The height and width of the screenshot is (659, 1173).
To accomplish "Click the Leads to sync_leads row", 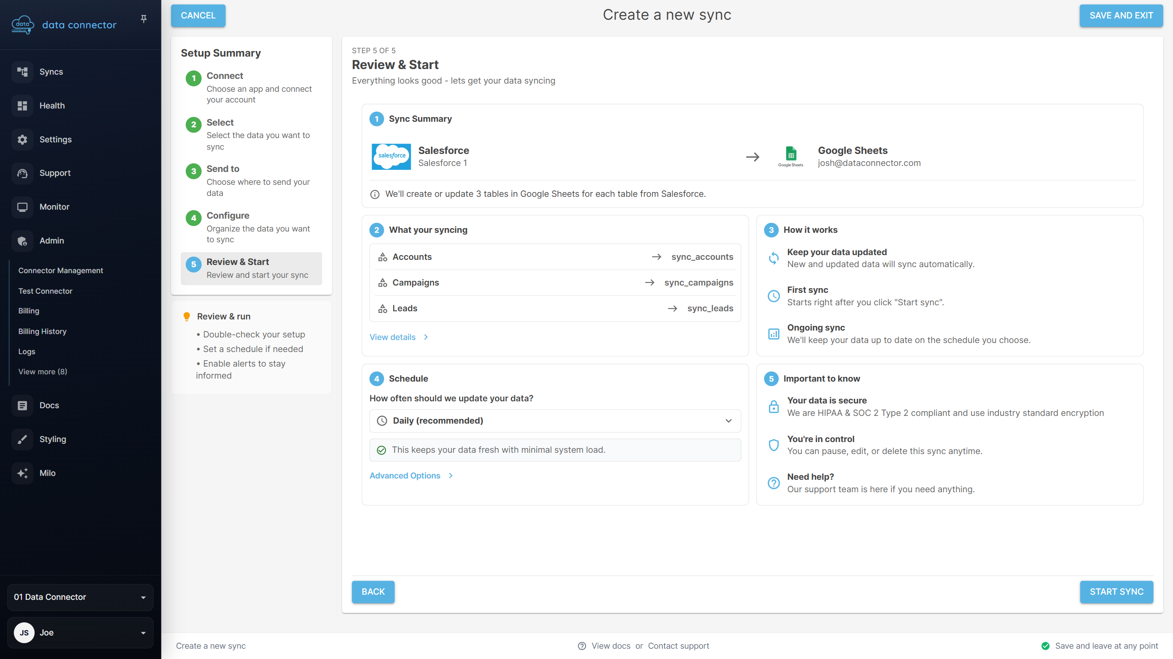I will tap(555, 308).
